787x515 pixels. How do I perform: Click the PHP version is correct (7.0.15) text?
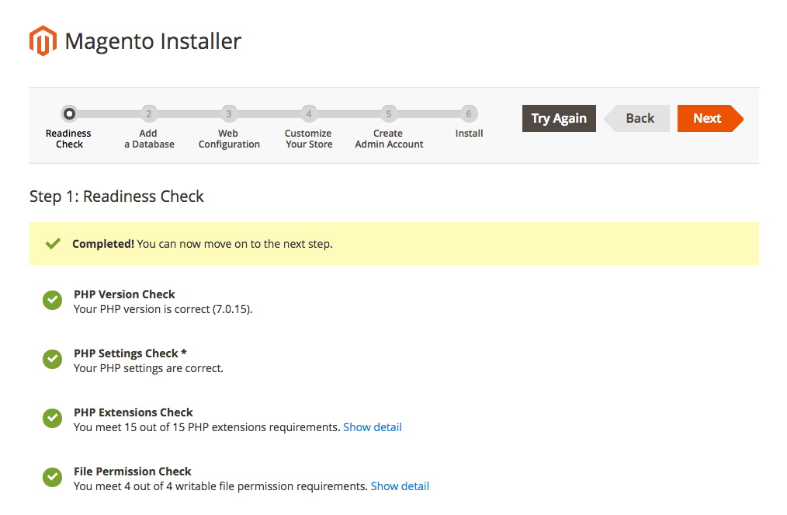163,309
